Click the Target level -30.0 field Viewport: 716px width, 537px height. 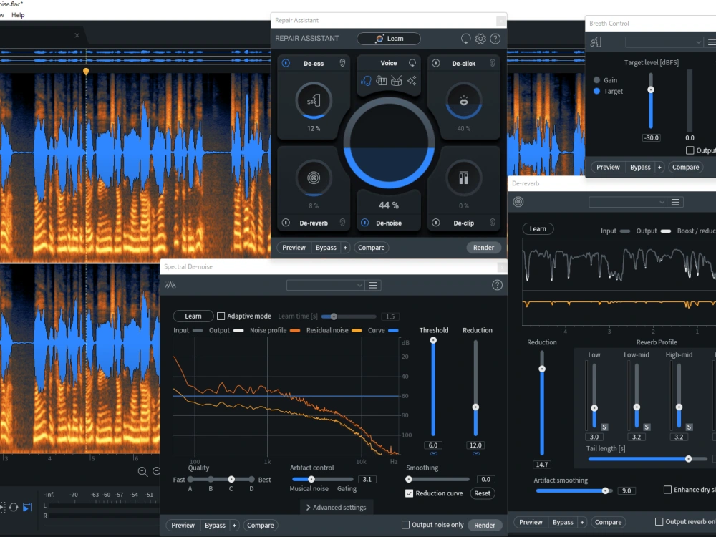coord(651,138)
